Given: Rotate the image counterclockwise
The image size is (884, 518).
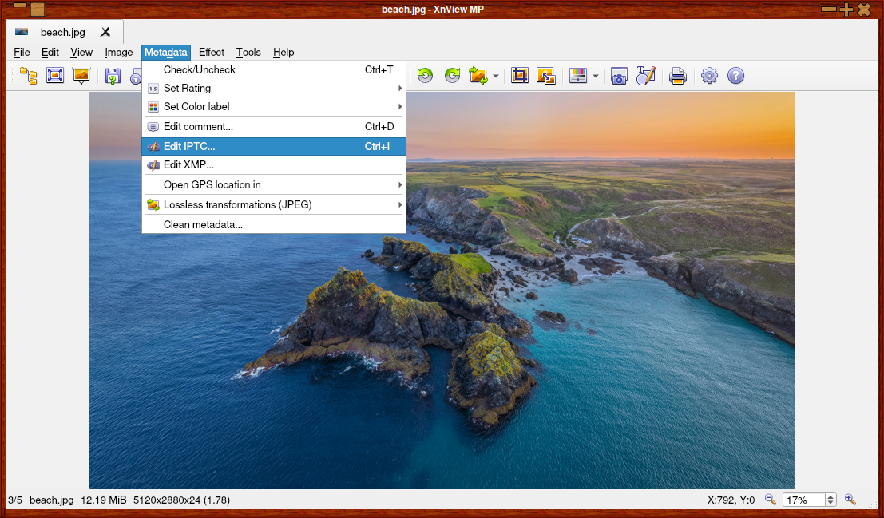Looking at the screenshot, I should click(425, 75).
